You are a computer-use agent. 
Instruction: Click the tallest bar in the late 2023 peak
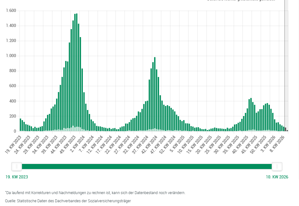point(77,72)
